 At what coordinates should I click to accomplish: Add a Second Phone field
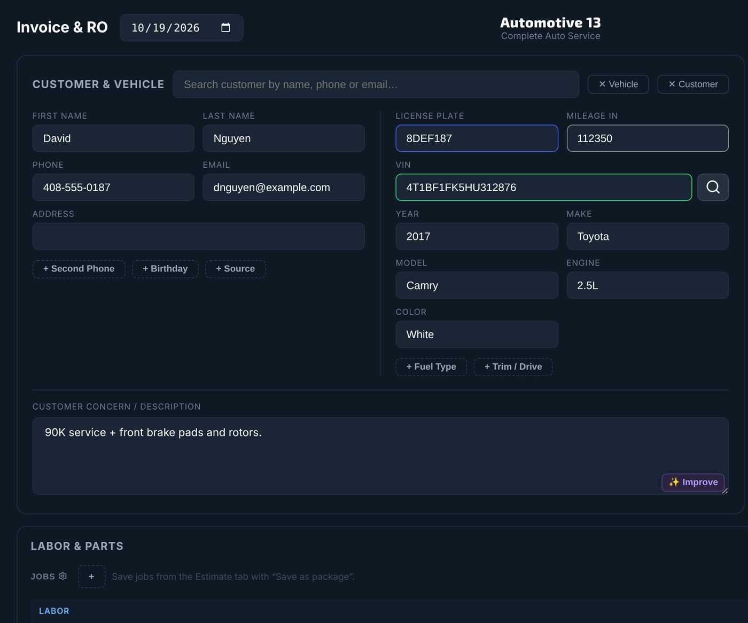click(x=79, y=269)
